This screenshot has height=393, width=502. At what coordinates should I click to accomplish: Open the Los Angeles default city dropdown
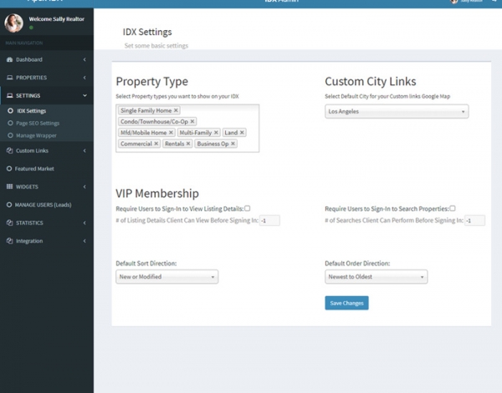click(x=396, y=111)
